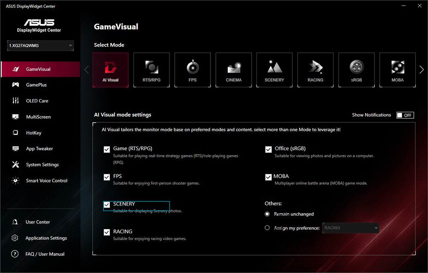Open Application Settings

(x=46, y=238)
